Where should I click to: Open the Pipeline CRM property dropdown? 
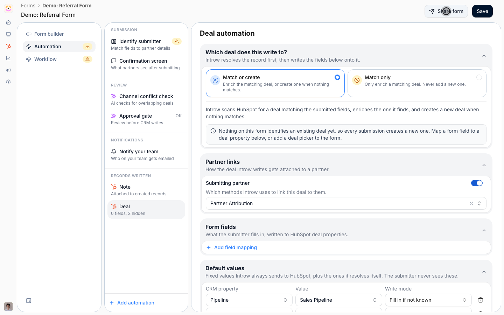[249, 300]
